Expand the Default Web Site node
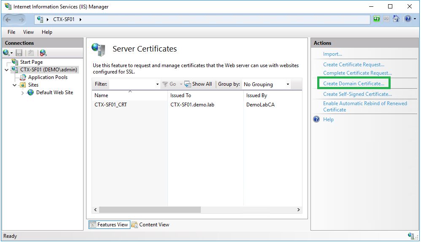The height and width of the screenshot is (242, 421). [x=23, y=93]
